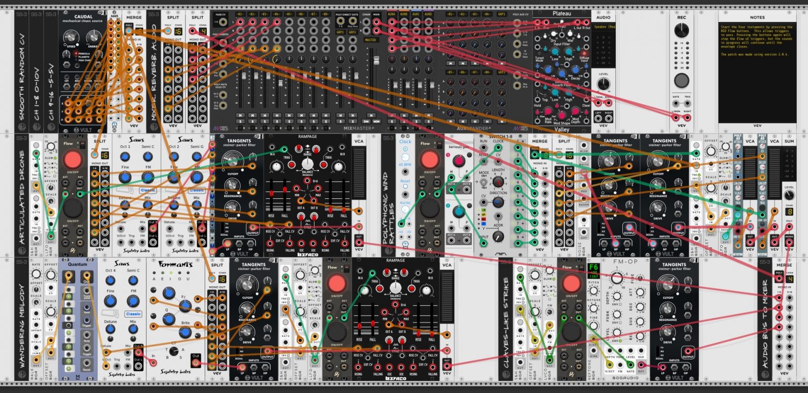Click the Saws Oct 4 knob
The width and height of the screenshot is (808, 393).
(110, 281)
